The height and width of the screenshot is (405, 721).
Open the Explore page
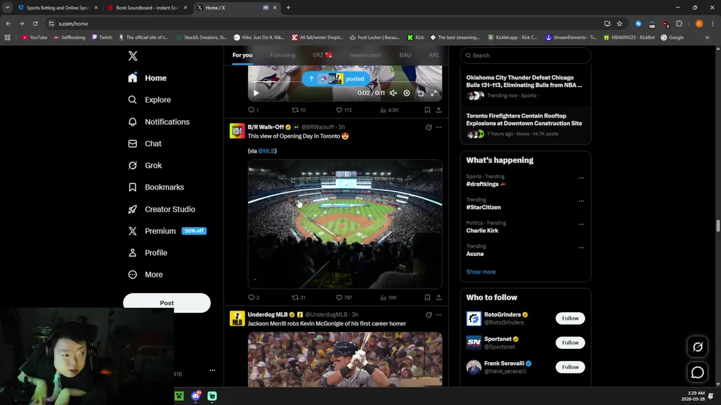pos(150,100)
